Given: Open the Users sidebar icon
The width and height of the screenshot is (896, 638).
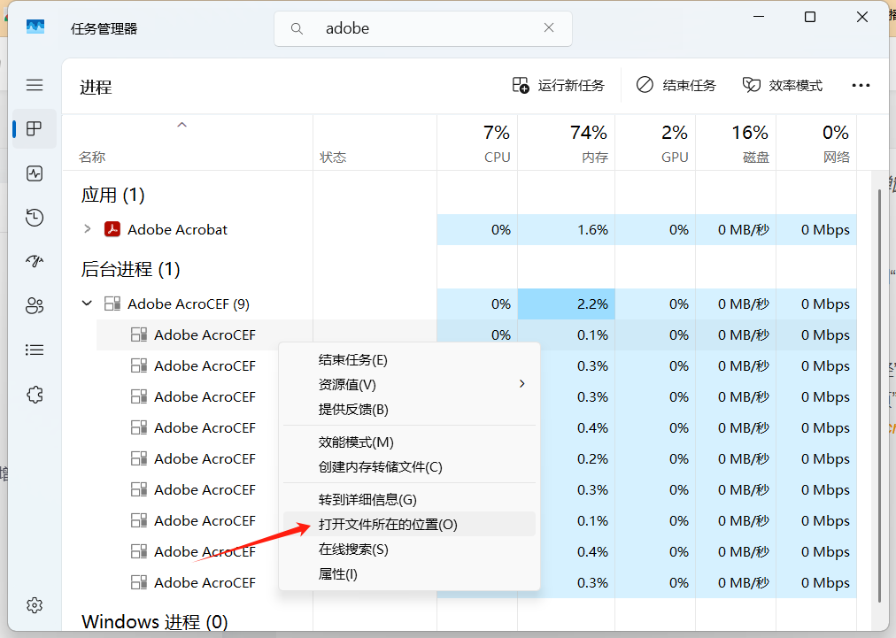Looking at the screenshot, I should [35, 305].
